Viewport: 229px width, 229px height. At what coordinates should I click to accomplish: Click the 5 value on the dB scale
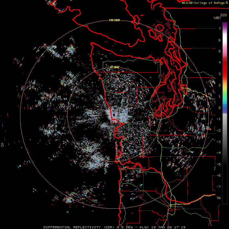point(220,51)
